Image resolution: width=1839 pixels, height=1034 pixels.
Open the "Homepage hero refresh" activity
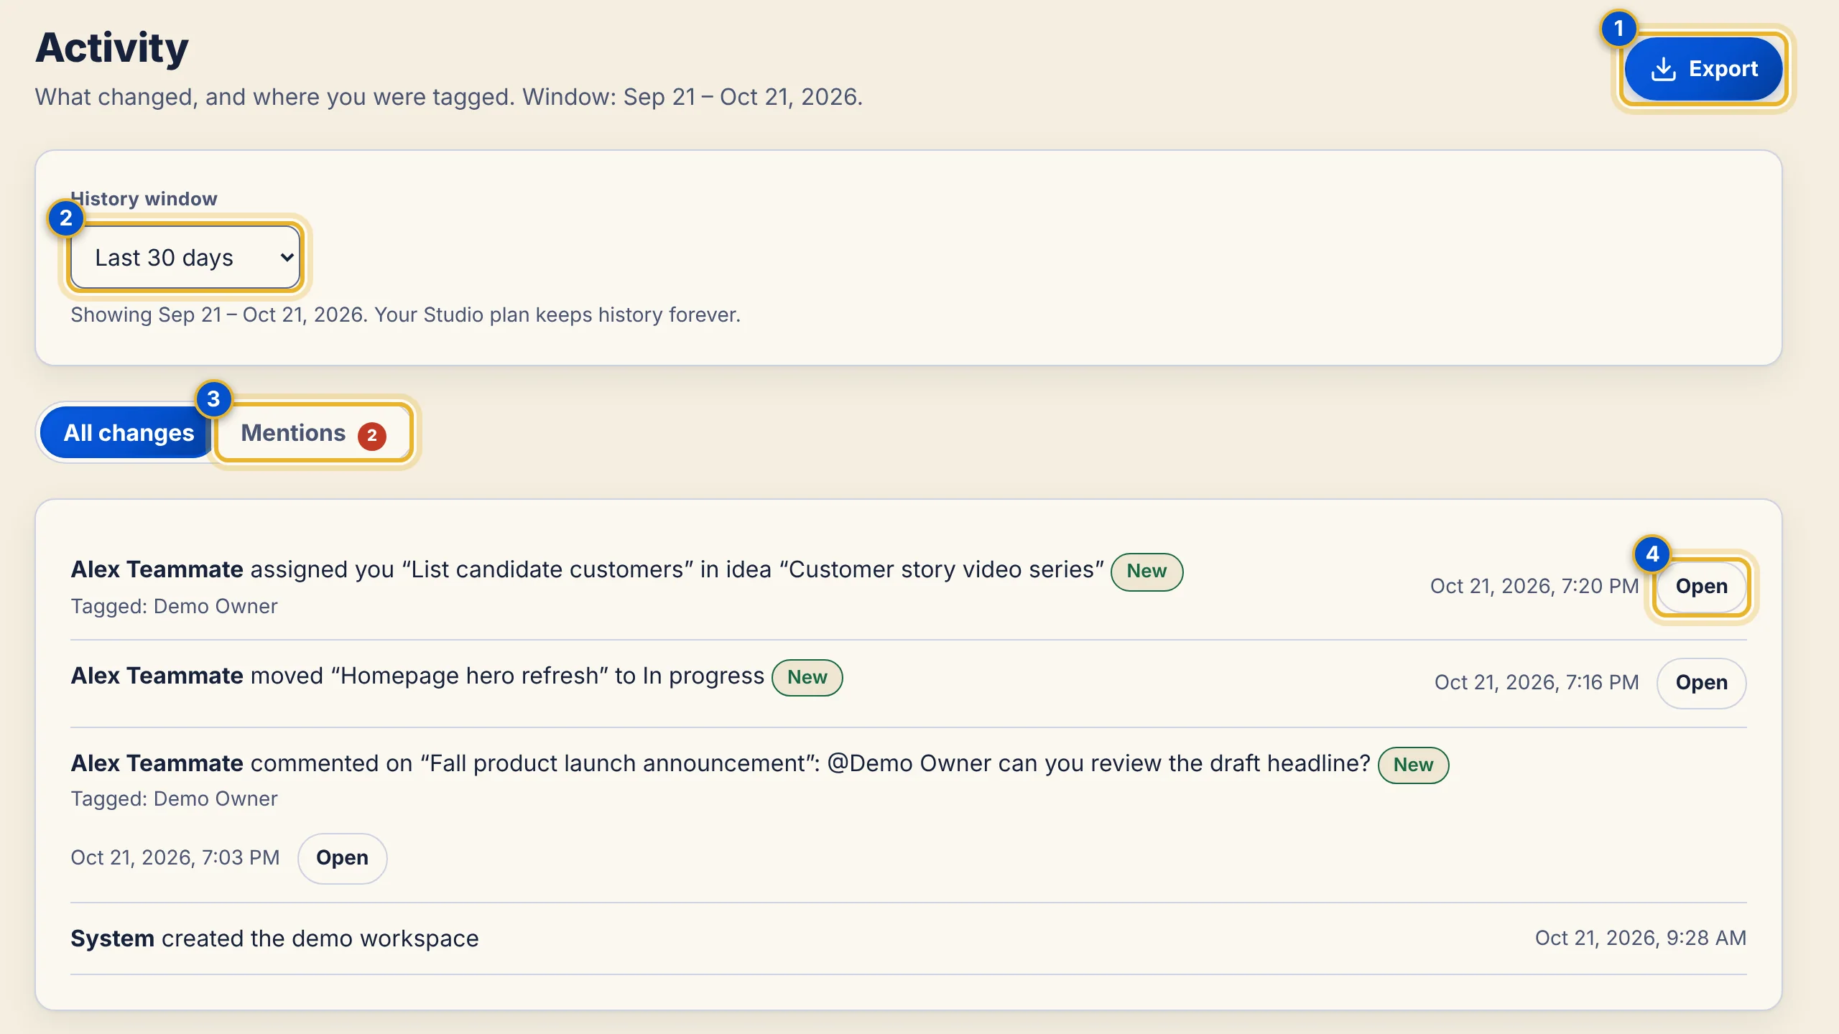[x=1701, y=682]
